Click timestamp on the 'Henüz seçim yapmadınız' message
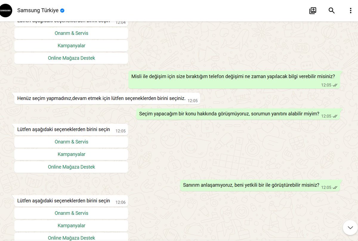 [193, 101]
